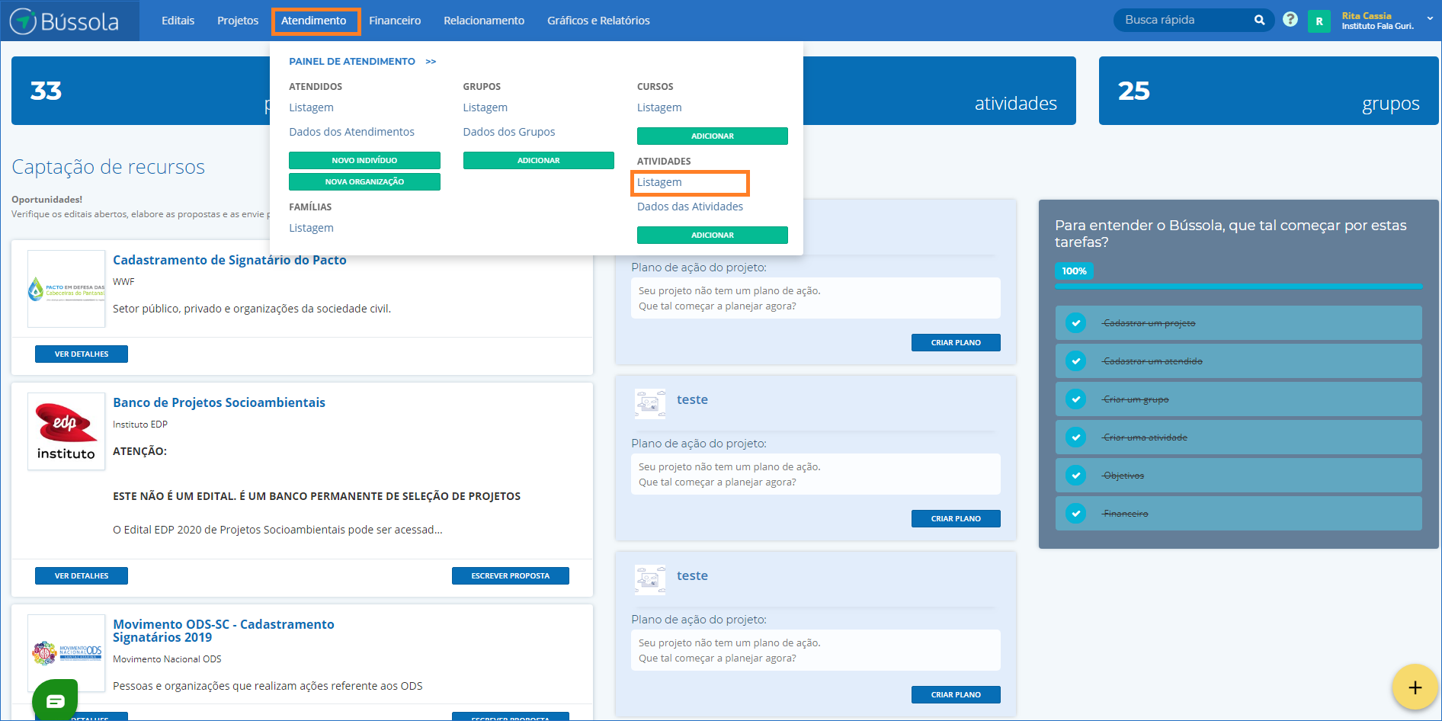This screenshot has height=721, width=1442.
Task: Toggle the 'Criar um grupo' checkmark
Action: tap(1075, 399)
